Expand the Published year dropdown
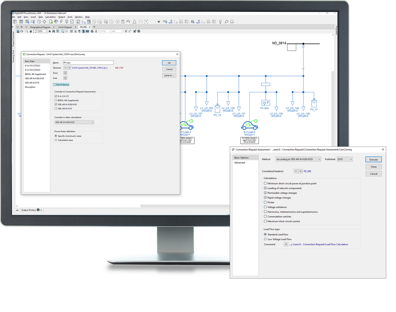Viewport: 396px width, 312px height. pos(344,159)
